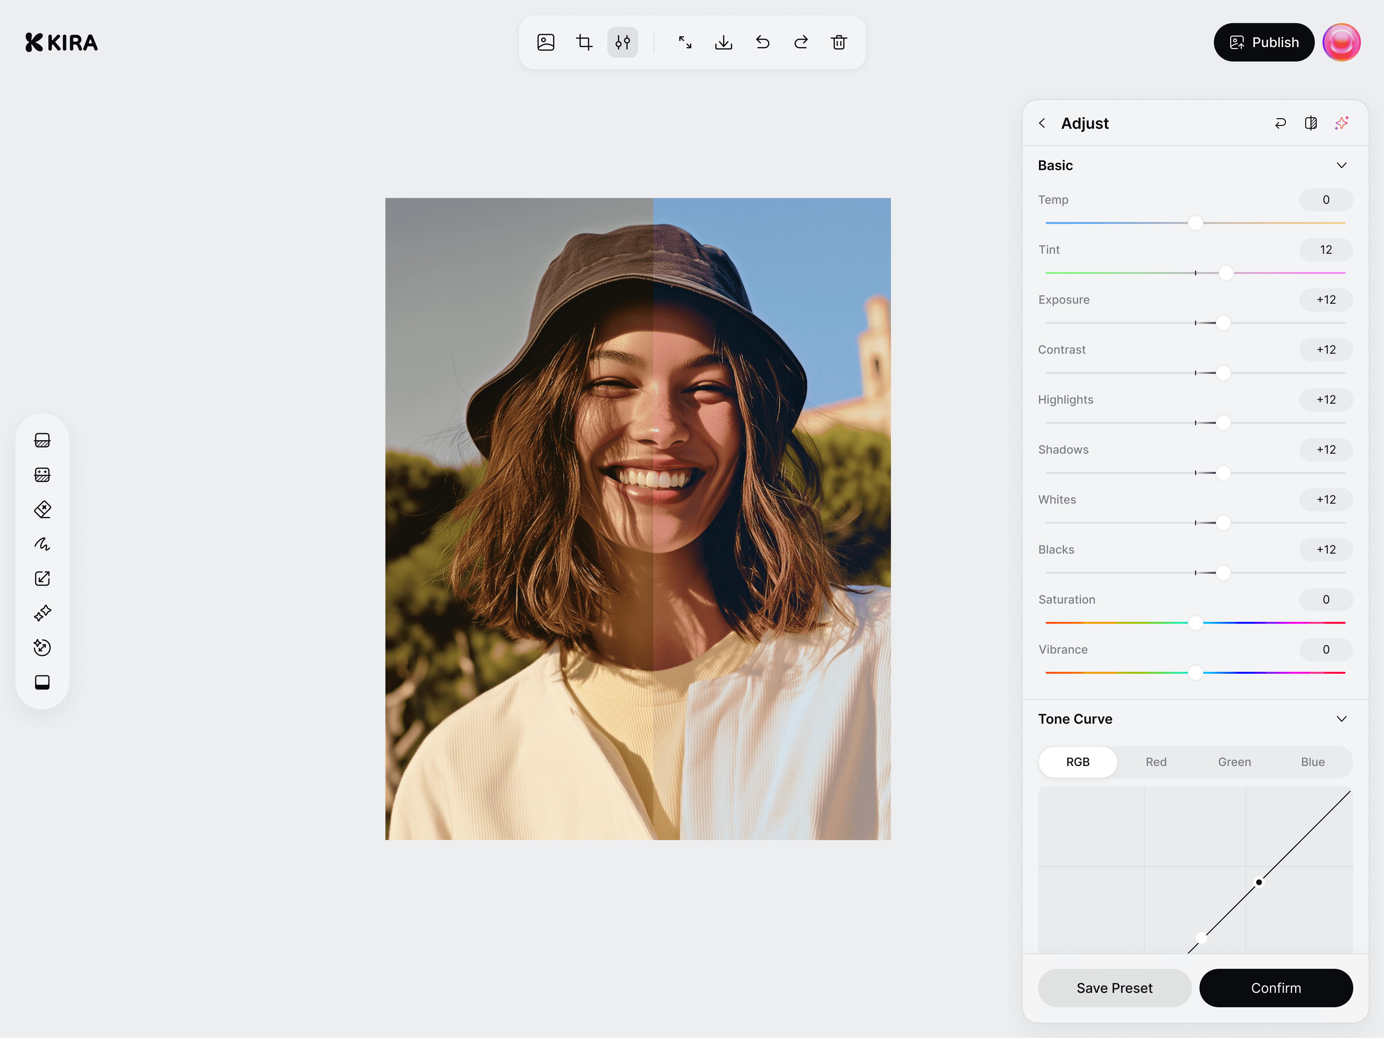Click the Saturation slider handle
1384x1038 pixels.
pyautogui.click(x=1195, y=622)
